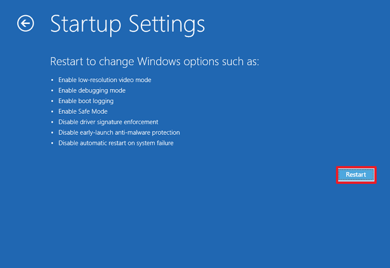The height and width of the screenshot is (268, 390).
Task: Click 'Disable automatic restart on system failure'
Action: (116, 143)
